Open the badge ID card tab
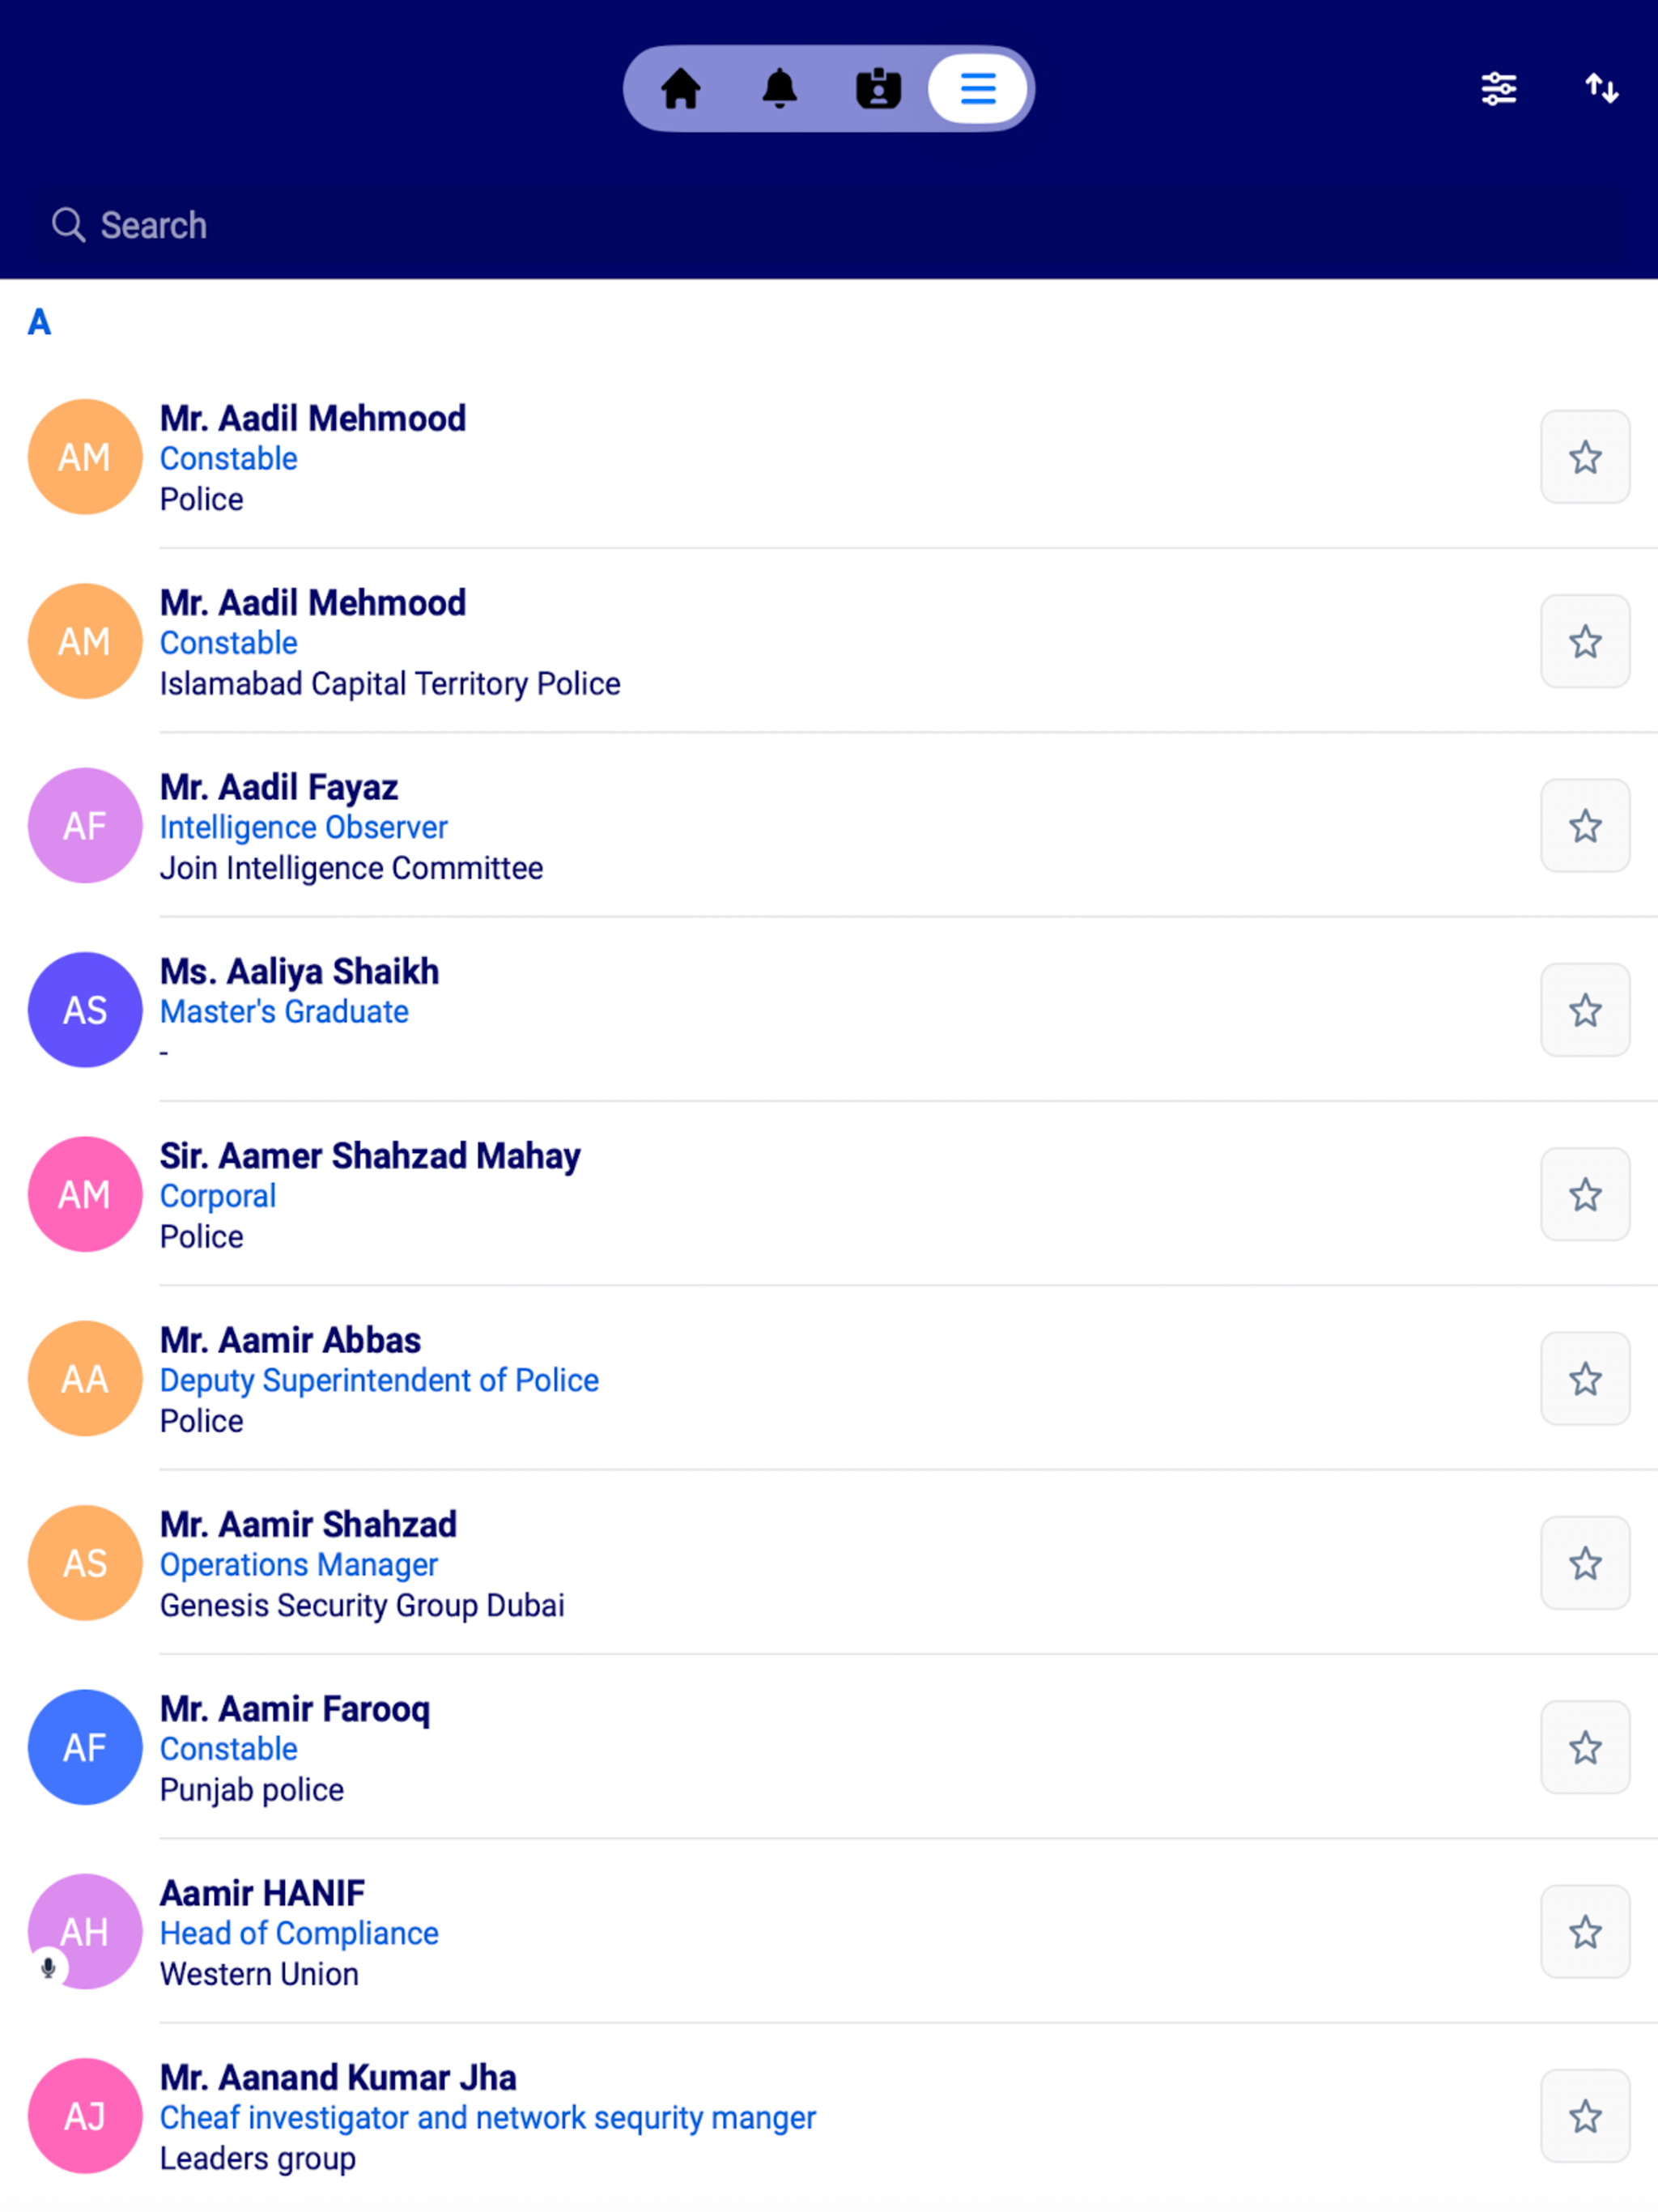 click(x=878, y=89)
